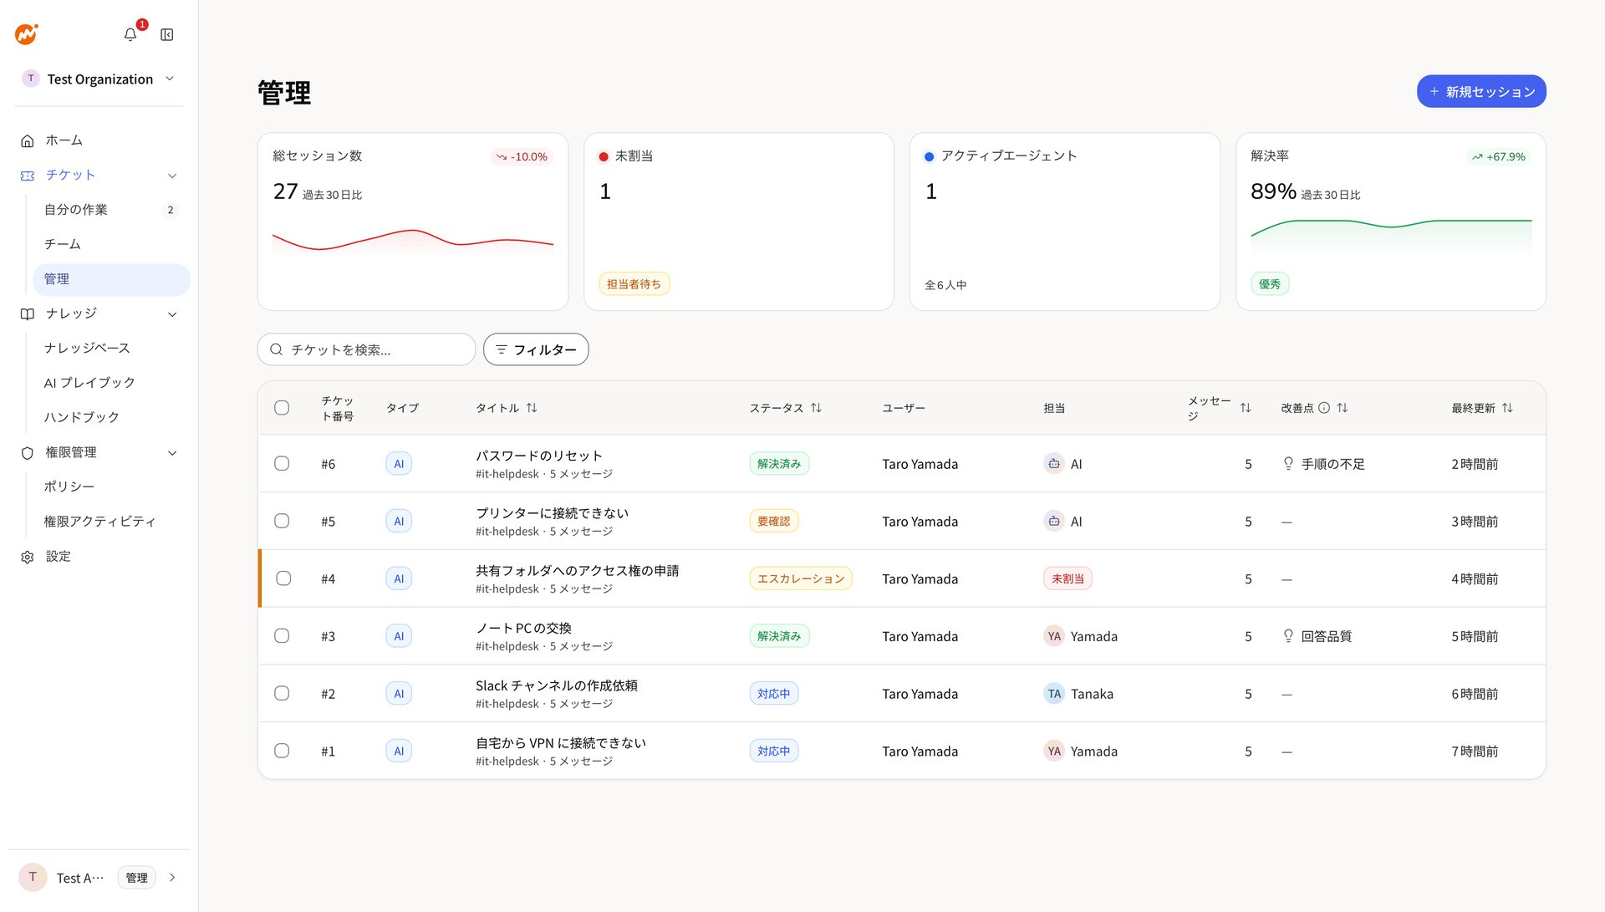
Task: Sort the table by タイトル
Action: tap(532, 408)
